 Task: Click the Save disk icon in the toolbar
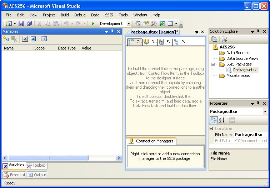pos(21,23)
